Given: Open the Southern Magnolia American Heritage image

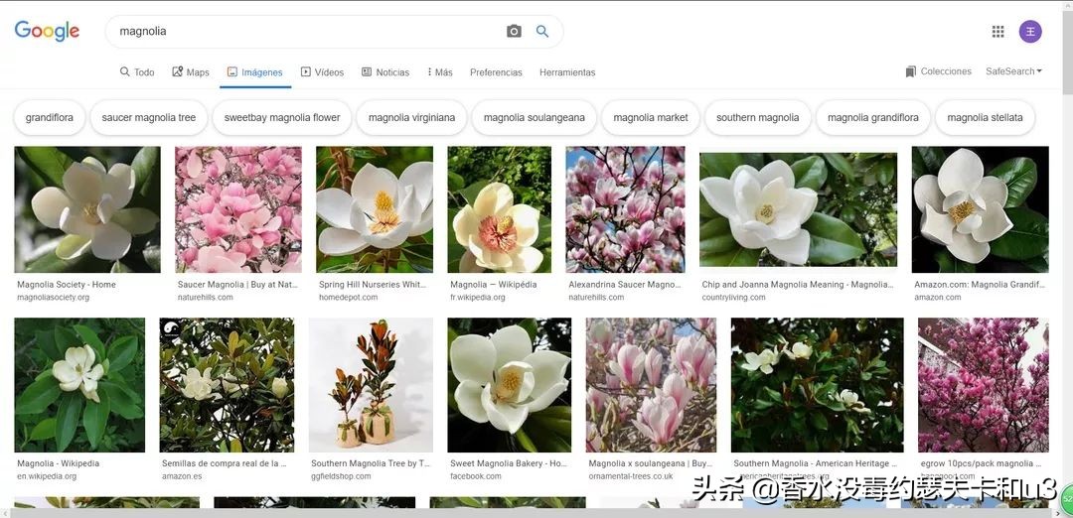Looking at the screenshot, I should tap(817, 385).
